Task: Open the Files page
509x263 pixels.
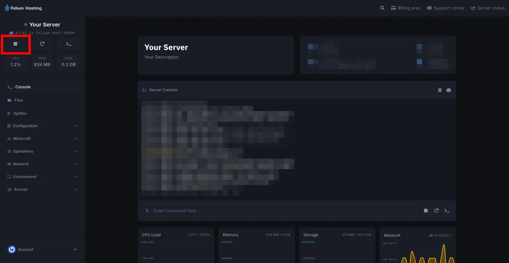Action: click(18, 100)
